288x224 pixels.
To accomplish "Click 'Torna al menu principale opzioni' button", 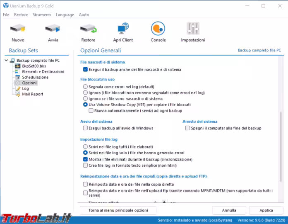I will coord(118,210).
